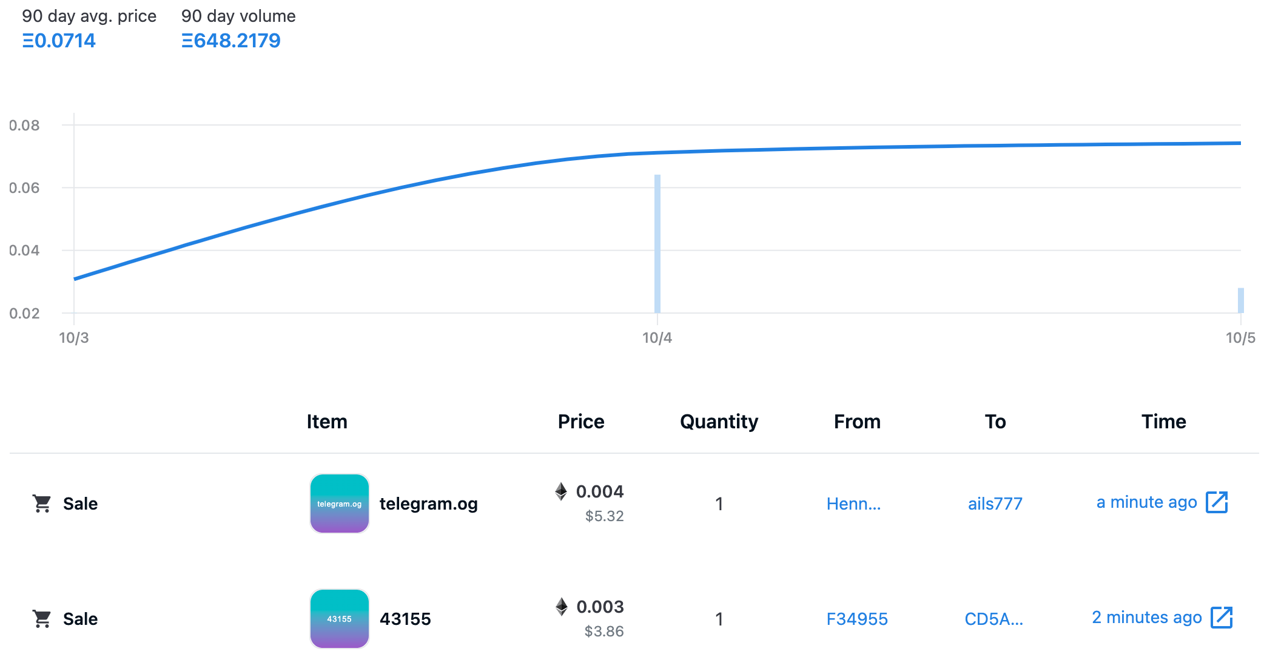Open the 43155 item thumbnail
Viewport: 1264px width, 671px height.
340,619
